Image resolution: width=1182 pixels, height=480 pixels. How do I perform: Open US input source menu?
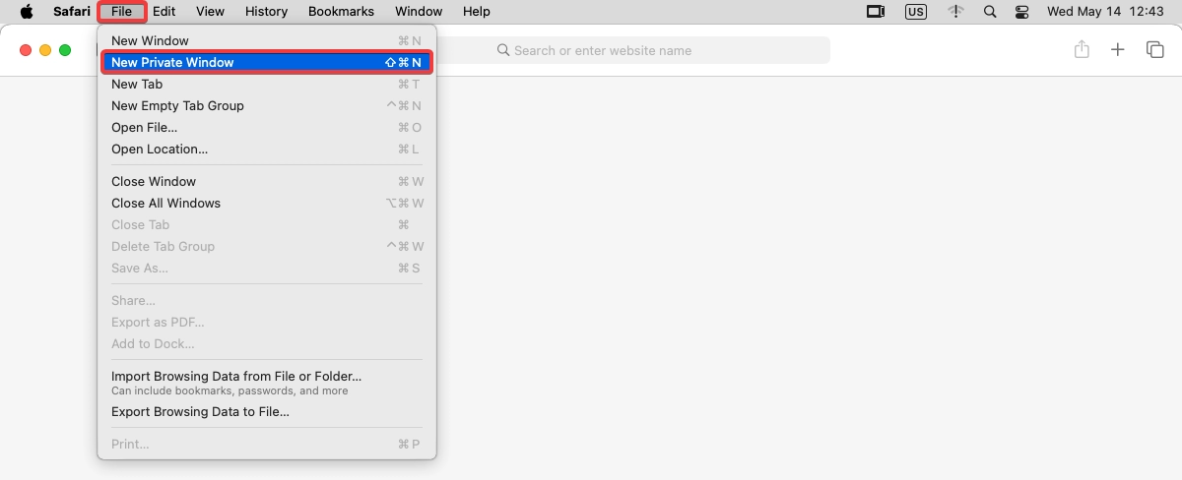pyautogui.click(x=916, y=12)
